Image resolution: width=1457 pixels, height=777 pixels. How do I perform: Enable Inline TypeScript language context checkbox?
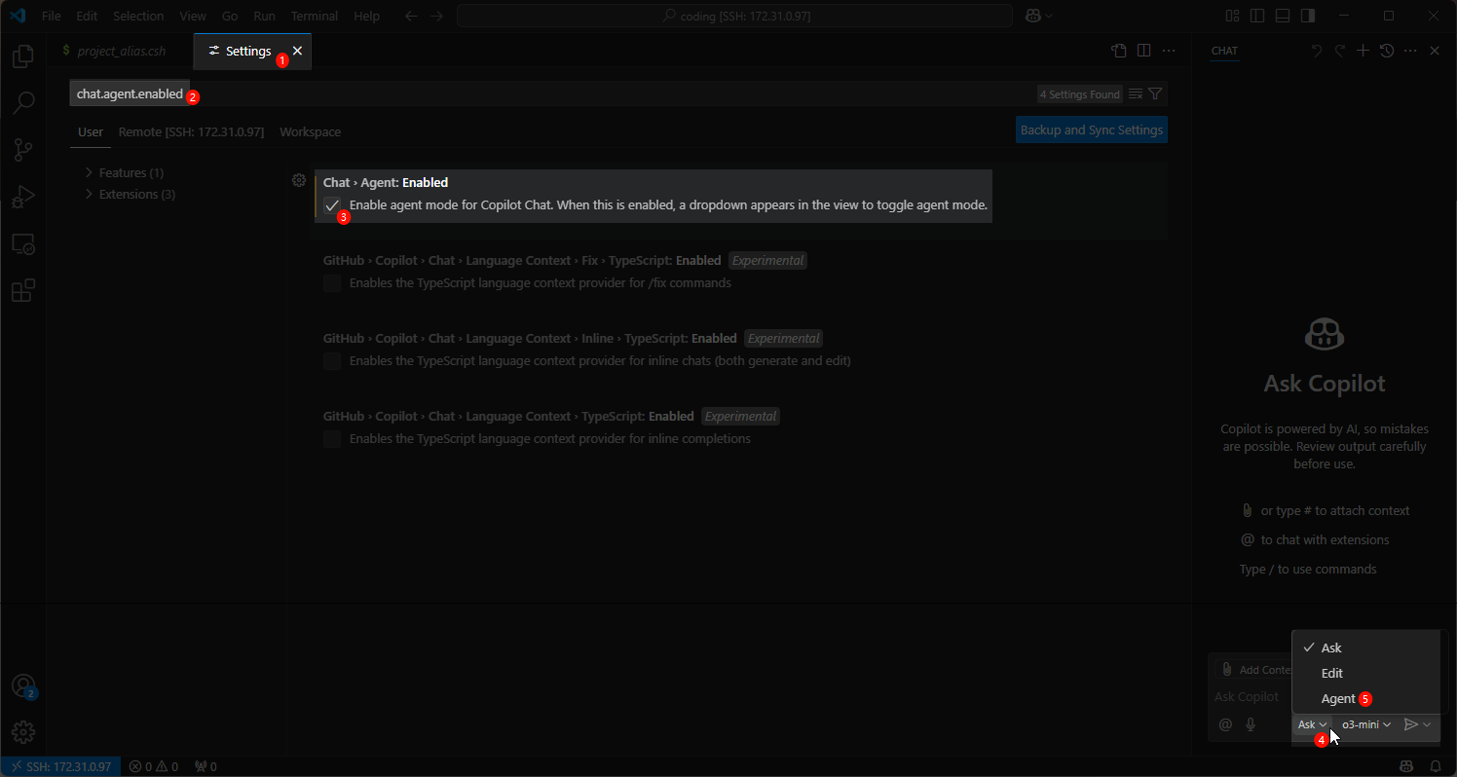click(x=332, y=361)
